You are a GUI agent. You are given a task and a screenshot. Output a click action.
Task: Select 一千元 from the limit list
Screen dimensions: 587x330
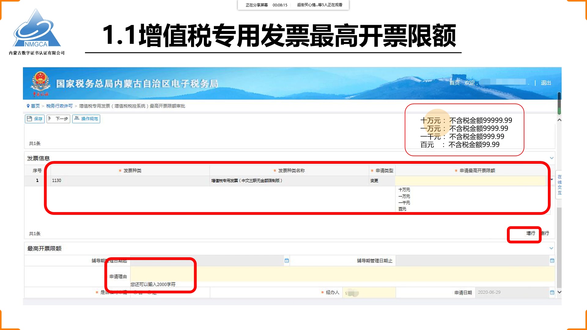404,203
